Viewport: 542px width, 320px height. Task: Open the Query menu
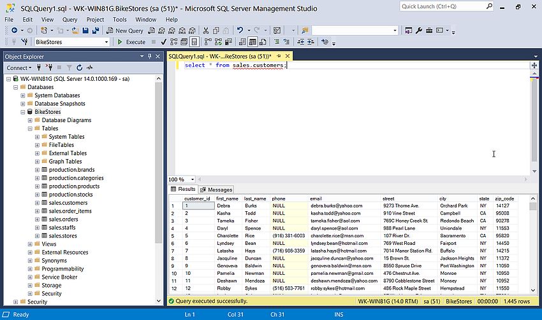pyautogui.click(x=70, y=20)
